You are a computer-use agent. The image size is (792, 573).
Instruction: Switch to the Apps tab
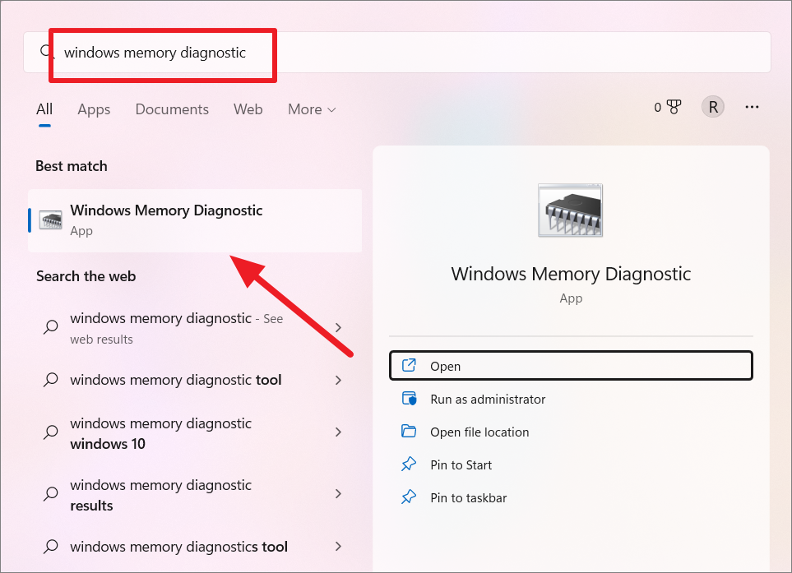(94, 109)
